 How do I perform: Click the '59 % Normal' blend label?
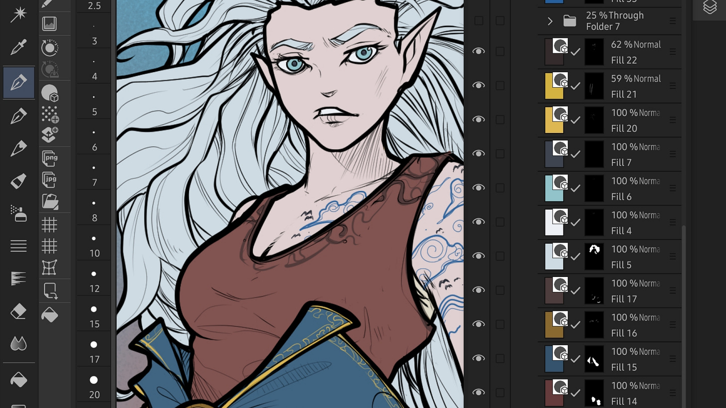(636, 79)
